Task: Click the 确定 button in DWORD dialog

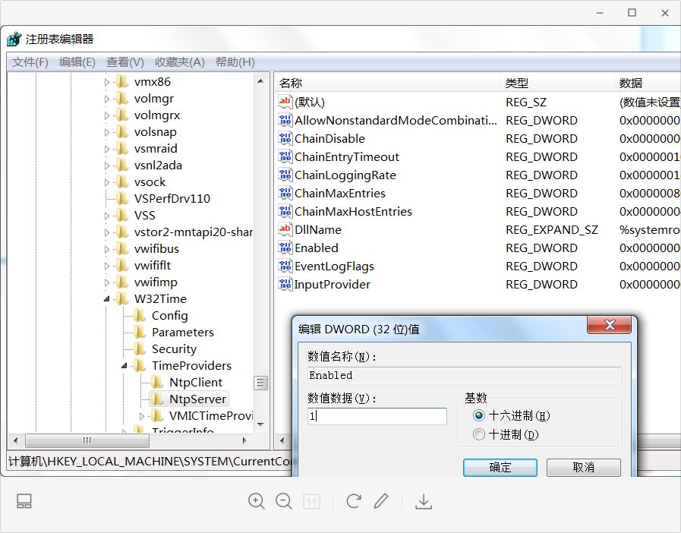Action: tap(500, 468)
